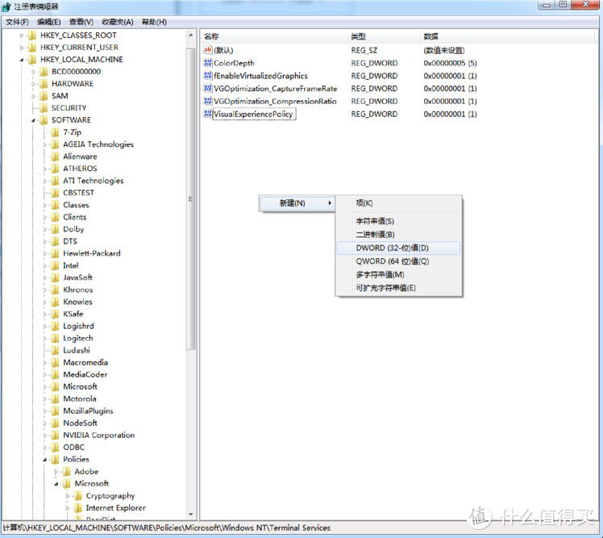
Task: Open the 文件(F) menu
Action: tap(16, 22)
